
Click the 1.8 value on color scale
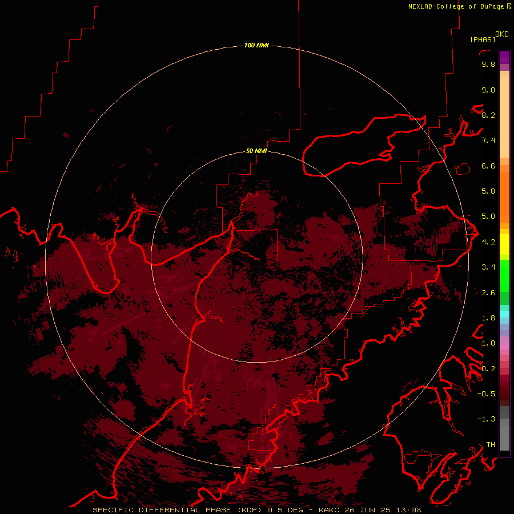tap(488, 318)
